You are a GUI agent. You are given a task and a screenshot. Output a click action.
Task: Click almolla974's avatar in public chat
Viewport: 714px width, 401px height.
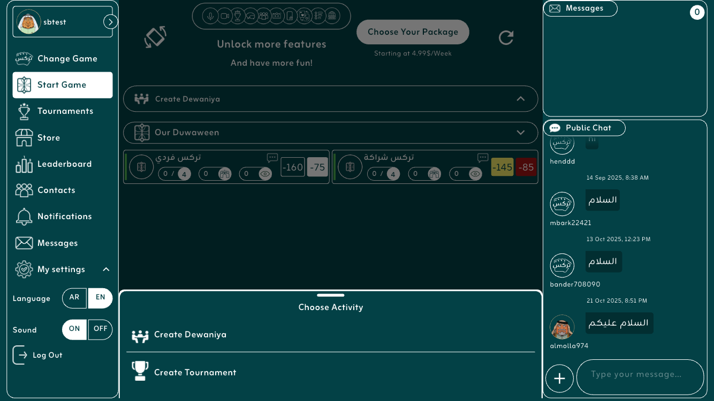coord(562,327)
